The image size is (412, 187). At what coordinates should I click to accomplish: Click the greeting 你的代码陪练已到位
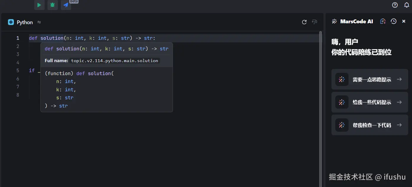[x=362, y=52]
